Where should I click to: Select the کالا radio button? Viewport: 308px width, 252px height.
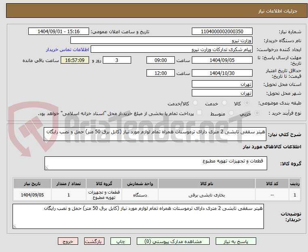[247, 103]
